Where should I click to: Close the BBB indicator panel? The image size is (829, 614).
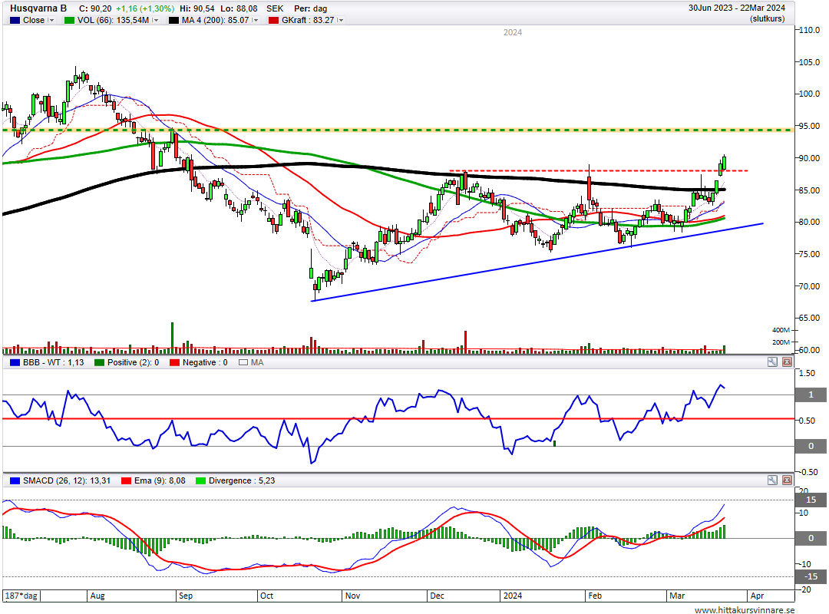(787, 362)
